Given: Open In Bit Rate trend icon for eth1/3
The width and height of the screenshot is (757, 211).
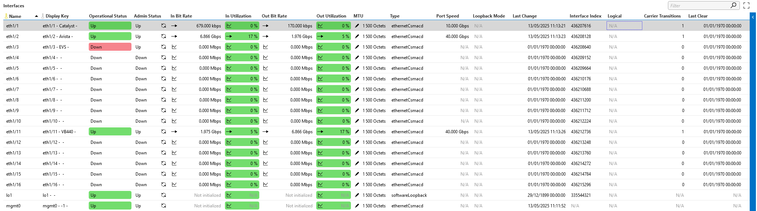Looking at the screenshot, I should click(x=174, y=47).
